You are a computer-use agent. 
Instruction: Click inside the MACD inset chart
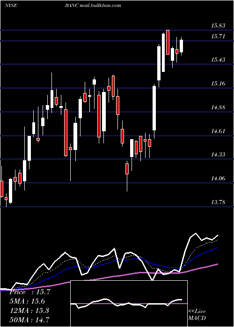tap(129, 304)
